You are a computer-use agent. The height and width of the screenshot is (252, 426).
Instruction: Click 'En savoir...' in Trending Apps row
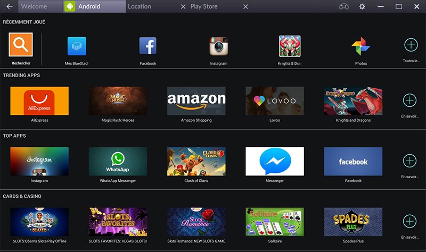pos(409,116)
